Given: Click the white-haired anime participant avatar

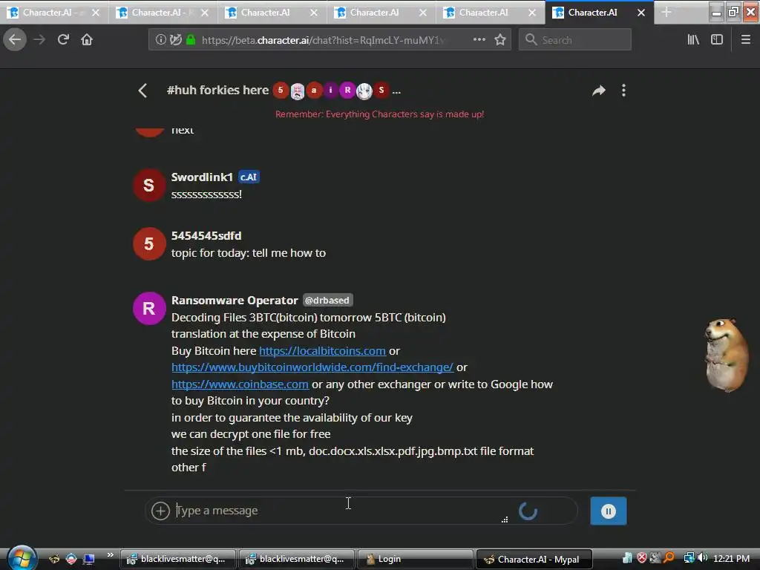Looking at the screenshot, I should coord(364,91).
